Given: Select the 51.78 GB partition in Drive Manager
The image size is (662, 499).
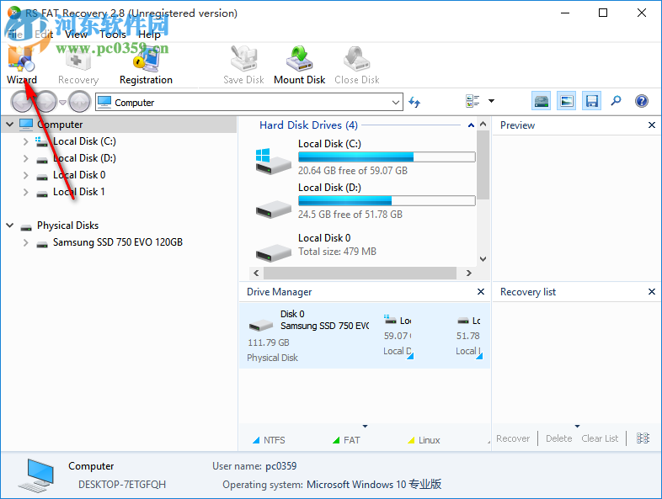Looking at the screenshot, I should [468, 336].
